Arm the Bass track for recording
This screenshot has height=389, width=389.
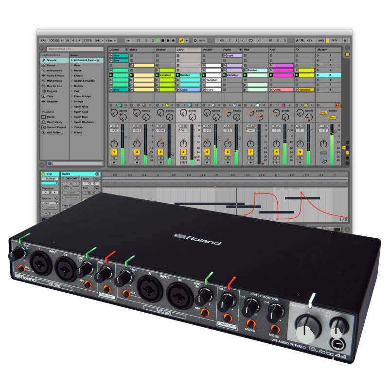137,163
